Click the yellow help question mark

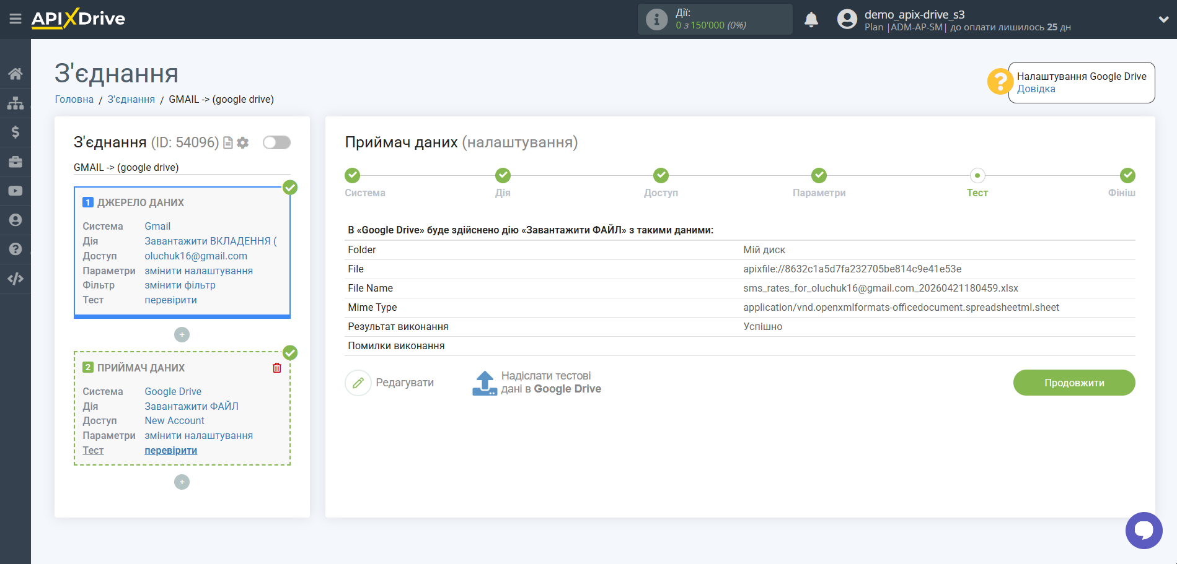pos(1000,82)
